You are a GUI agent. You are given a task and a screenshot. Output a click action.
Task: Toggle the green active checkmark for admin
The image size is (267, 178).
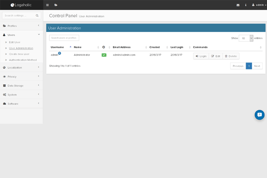(104, 55)
